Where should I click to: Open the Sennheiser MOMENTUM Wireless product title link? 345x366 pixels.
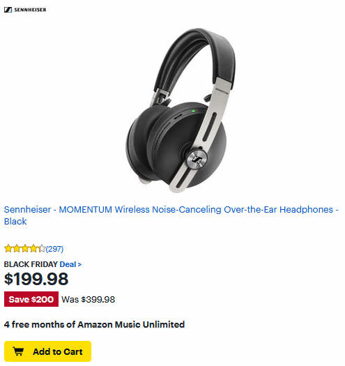pos(171,215)
